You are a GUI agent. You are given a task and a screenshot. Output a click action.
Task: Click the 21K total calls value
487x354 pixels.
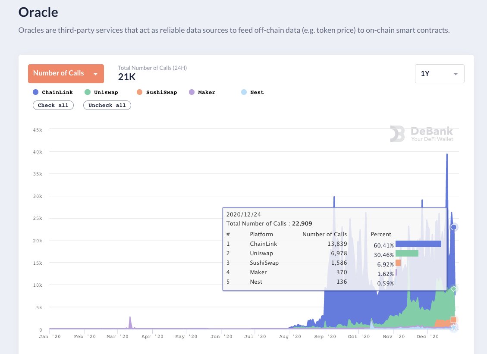click(x=127, y=77)
